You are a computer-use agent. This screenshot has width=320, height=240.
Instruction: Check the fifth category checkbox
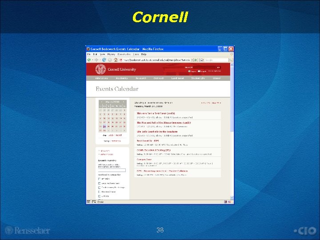click(100, 196)
